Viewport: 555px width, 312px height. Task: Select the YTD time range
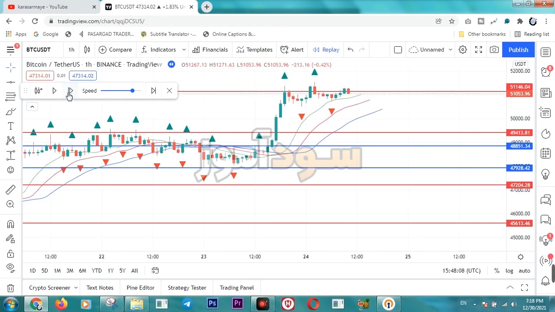(97, 271)
